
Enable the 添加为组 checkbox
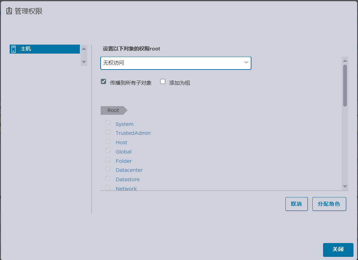(x=163, y=82)
